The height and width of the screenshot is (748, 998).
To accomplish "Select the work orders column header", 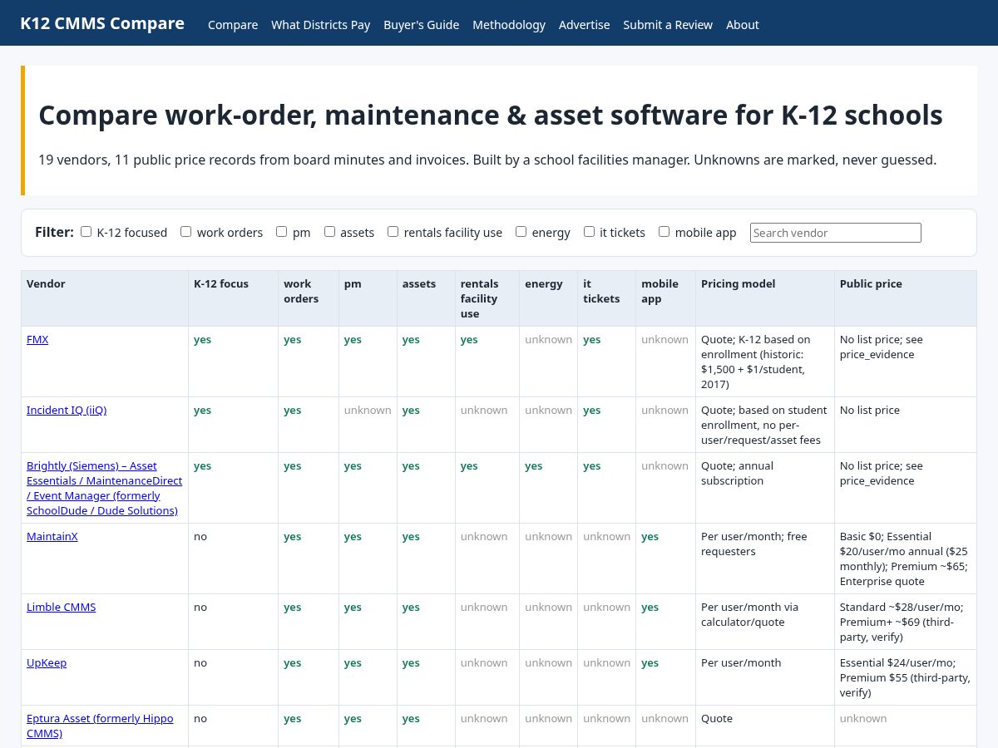I will pyautogui.click(x=309, y=298).
